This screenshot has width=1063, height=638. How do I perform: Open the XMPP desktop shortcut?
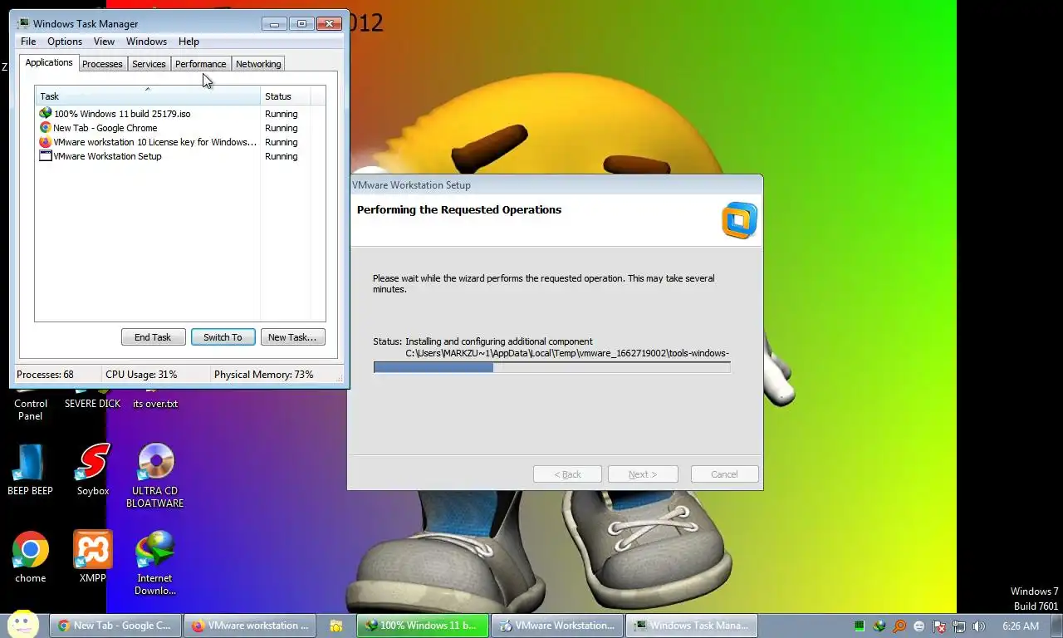[93, 557]
